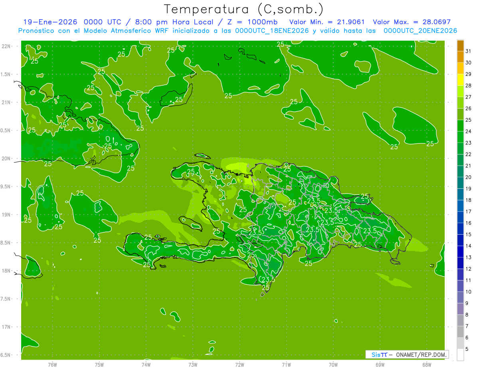The image size is (479, 370).
Task: Click the '18N' latitude axis label
Action: [x=7, y=271]
